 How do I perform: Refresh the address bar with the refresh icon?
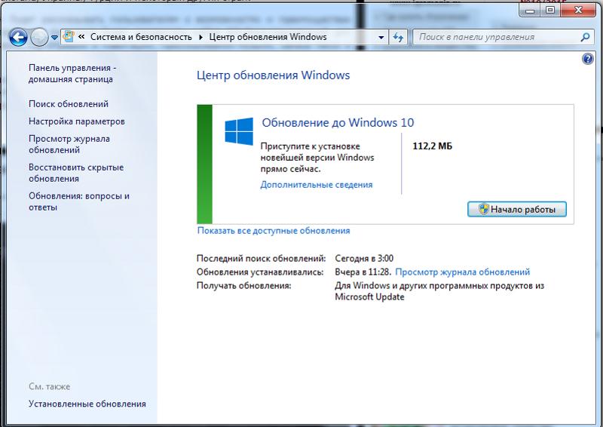[x=398, y=38]
